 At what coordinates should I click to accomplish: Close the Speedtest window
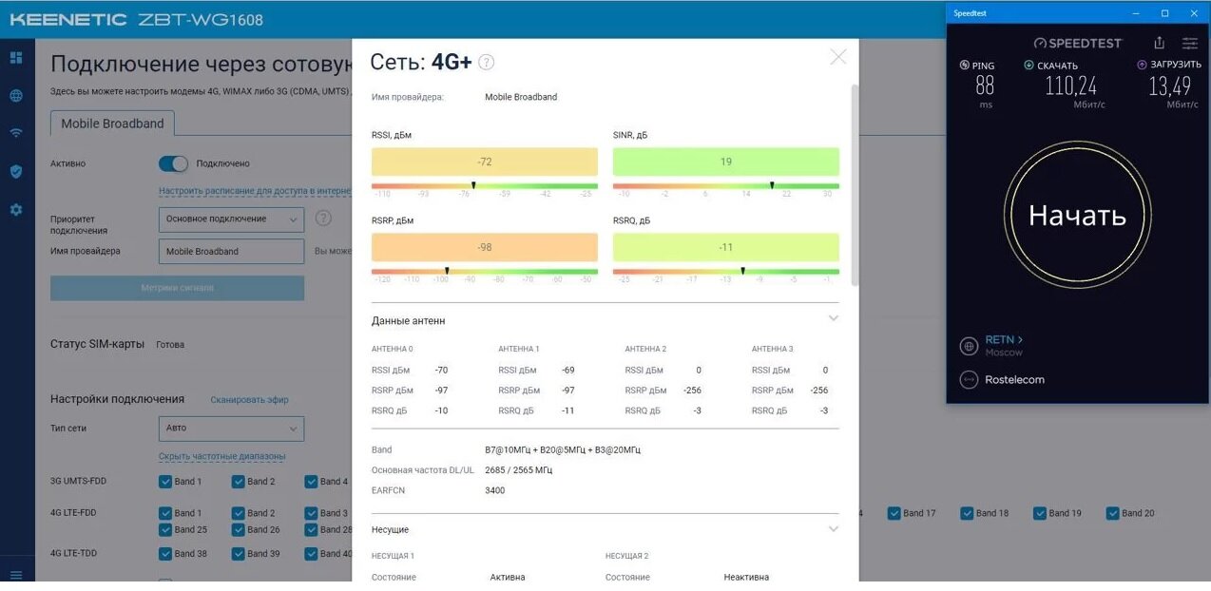(x=1194, y=13)
